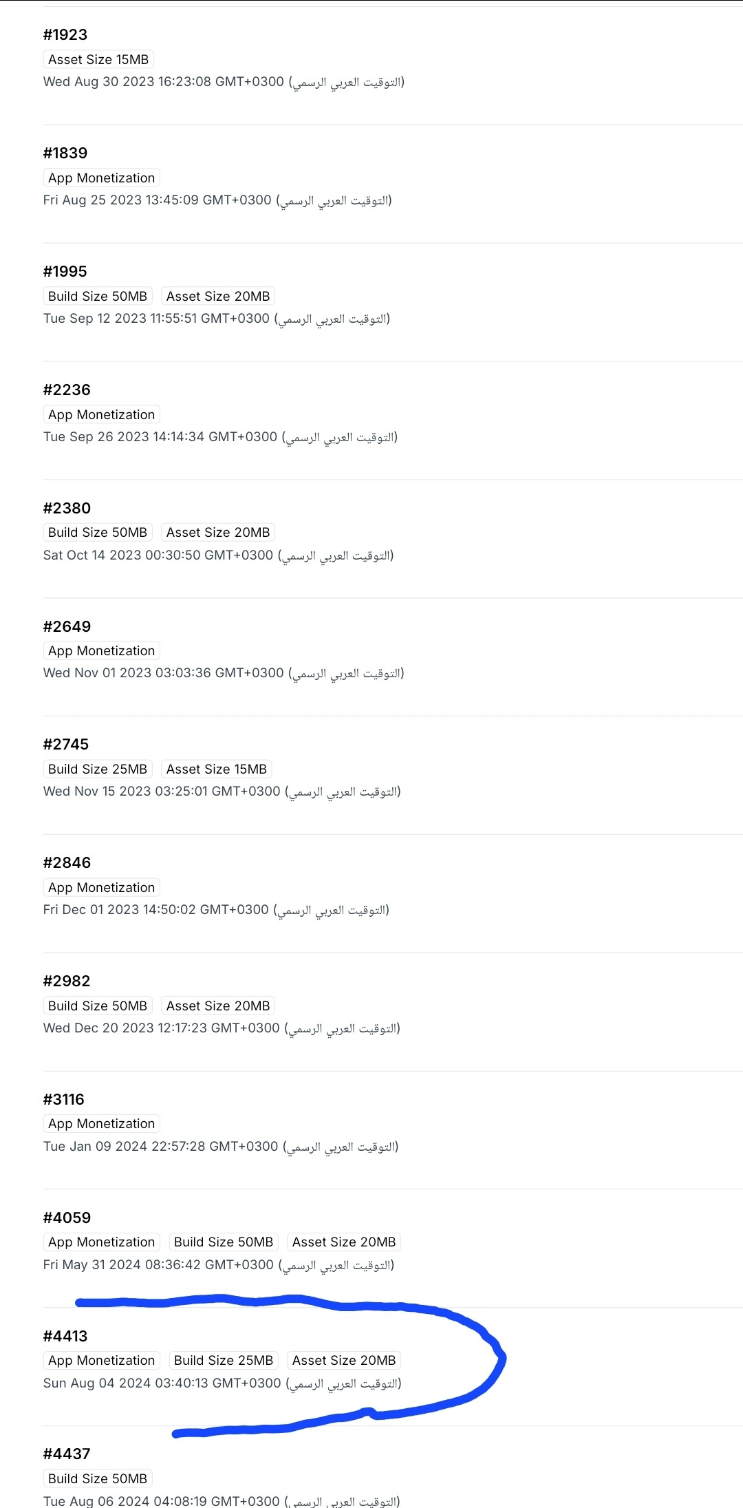
Task: Open entry #2846
Action: pos(67,863)
